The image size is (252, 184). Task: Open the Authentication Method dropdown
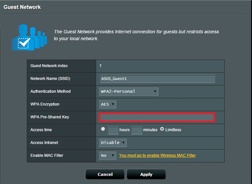click(x=129, y=91)
